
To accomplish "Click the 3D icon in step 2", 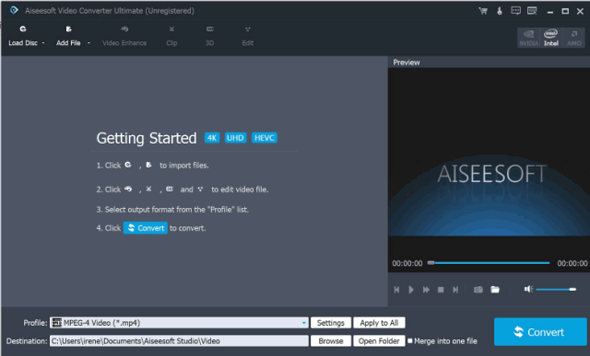I will 170,189.
